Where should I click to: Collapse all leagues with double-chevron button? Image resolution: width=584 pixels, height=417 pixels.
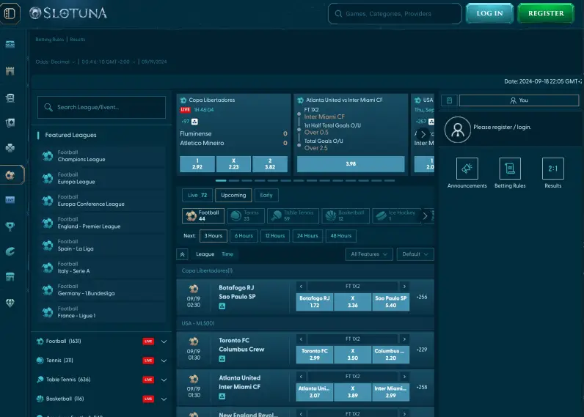[183, 254]
